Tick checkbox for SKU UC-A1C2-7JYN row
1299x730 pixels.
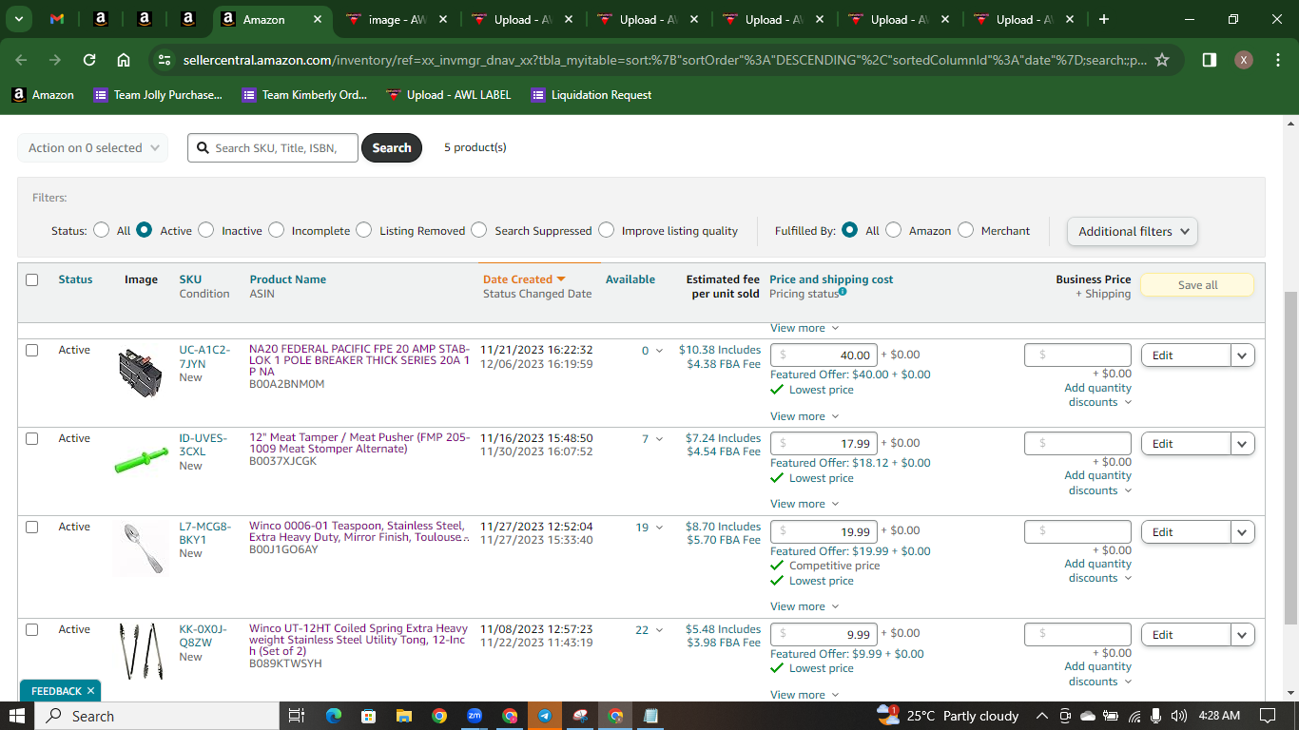pos(32,350)
